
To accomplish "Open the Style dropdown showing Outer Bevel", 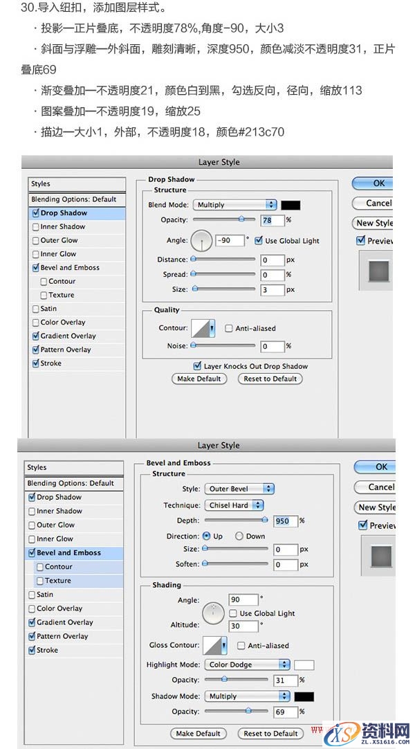I will 239,489.
